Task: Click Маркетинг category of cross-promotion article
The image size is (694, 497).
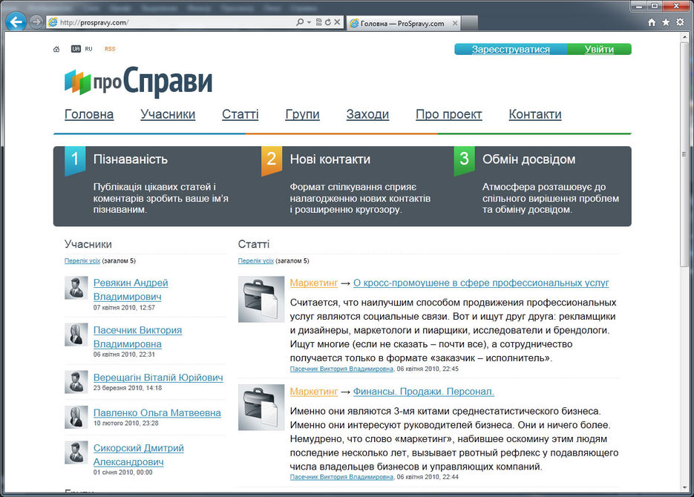Action: 314,283
